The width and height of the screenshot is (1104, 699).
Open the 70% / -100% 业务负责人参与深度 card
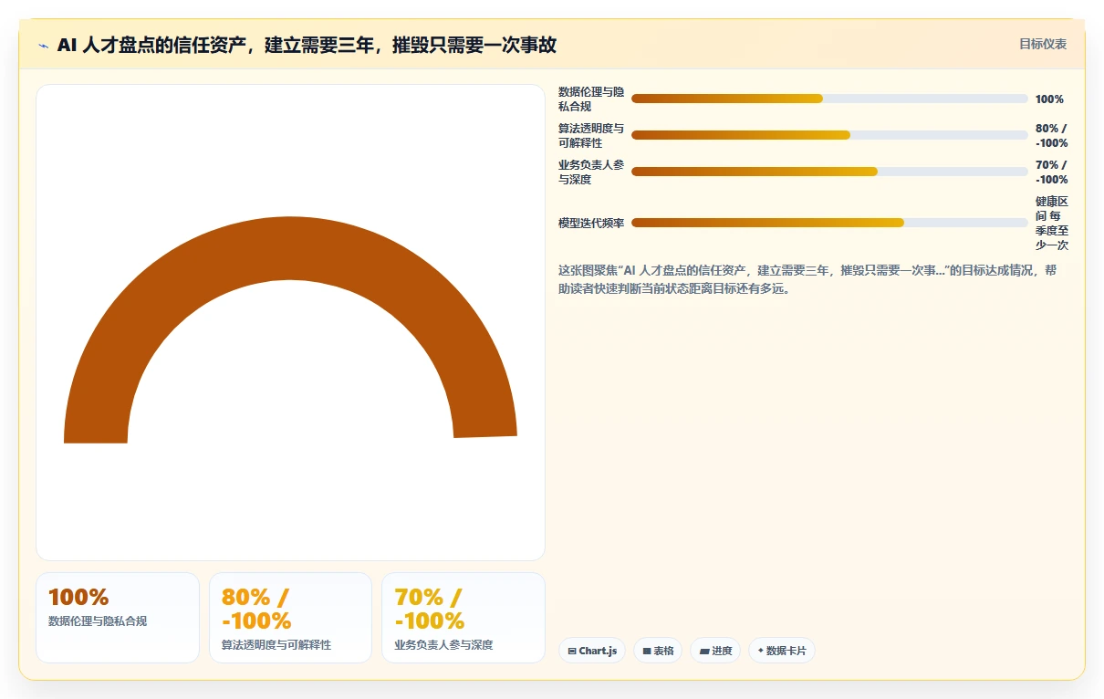tap(463, 618)
